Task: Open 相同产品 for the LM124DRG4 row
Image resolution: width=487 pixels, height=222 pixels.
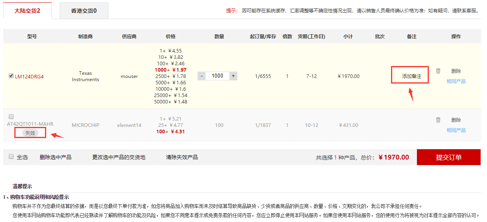Action: click(x=456, y=82)
